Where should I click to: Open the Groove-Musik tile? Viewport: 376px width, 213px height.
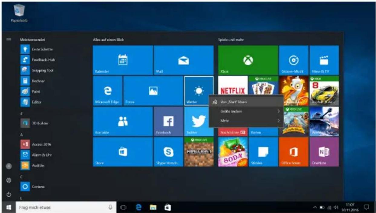point(293,60)
